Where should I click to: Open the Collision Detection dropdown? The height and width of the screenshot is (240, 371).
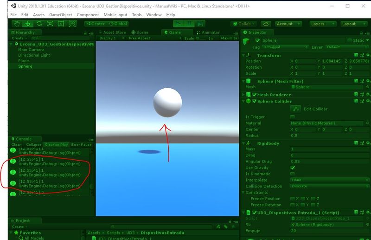coord(330,186)
